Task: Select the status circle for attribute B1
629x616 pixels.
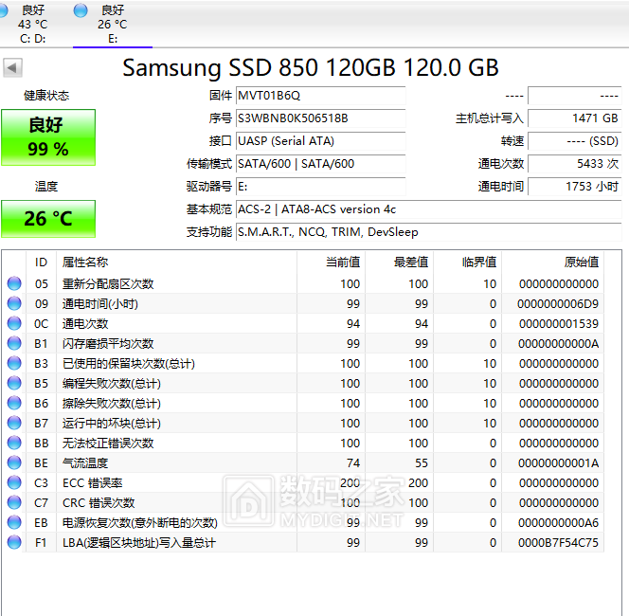Action: [14, 343]
